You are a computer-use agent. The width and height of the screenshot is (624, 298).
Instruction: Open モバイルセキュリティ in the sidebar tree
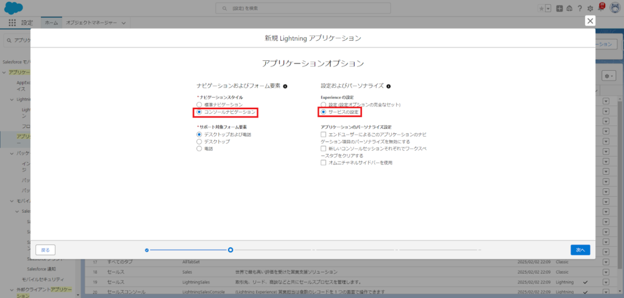43,279
